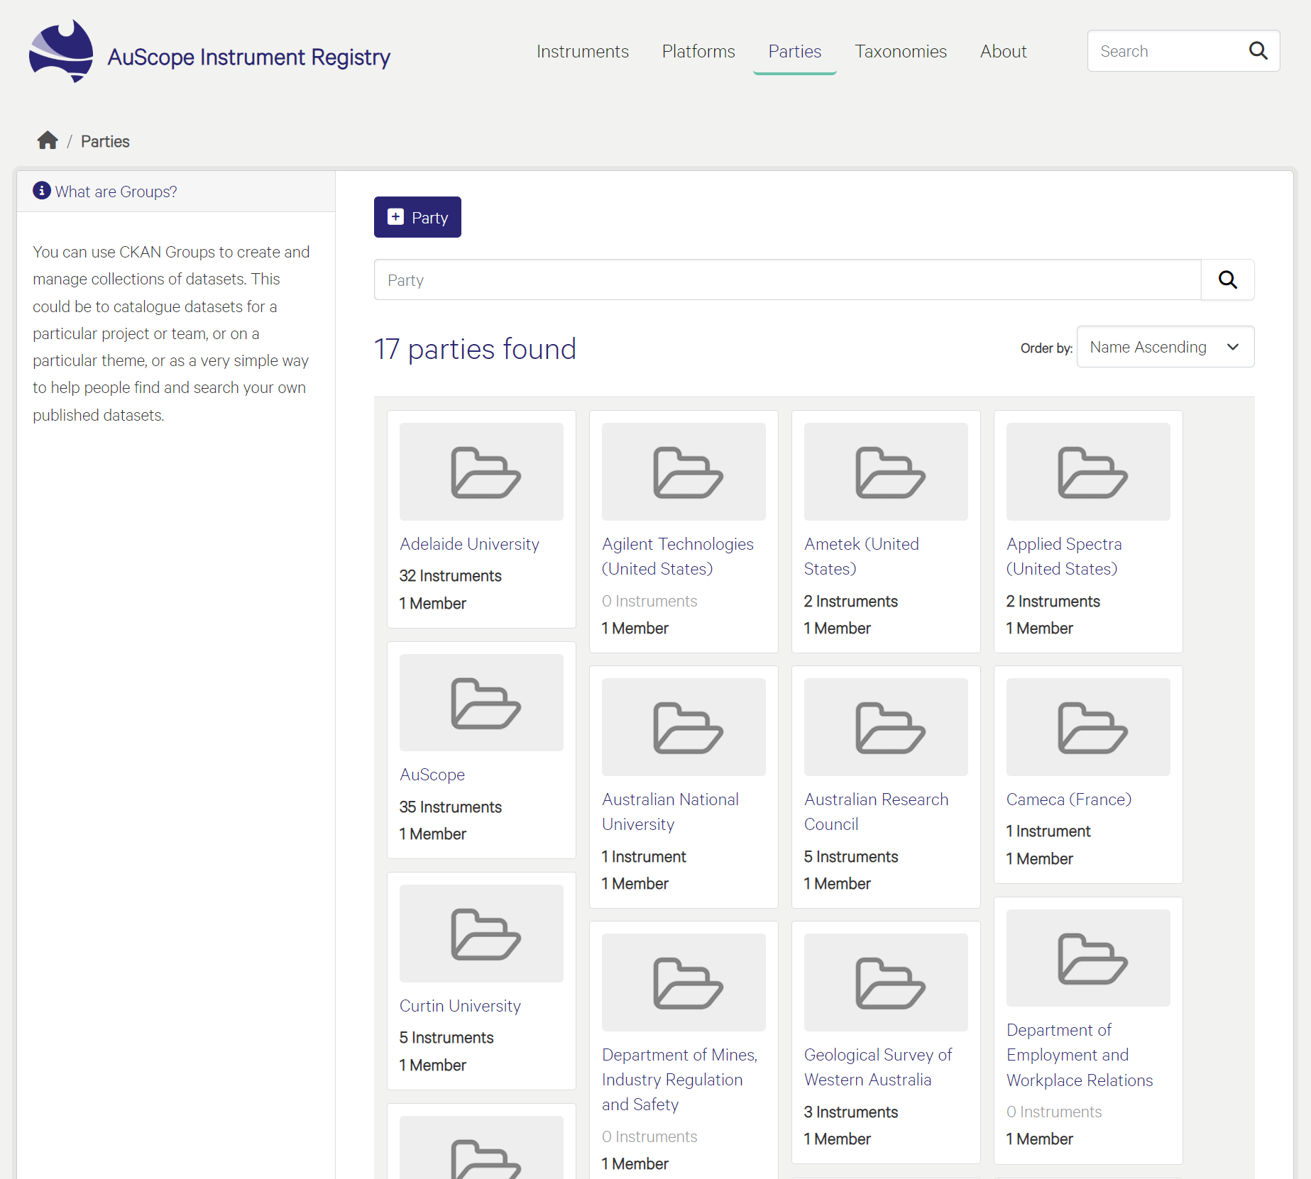1311x1179 pixels.
Task: Open the Australian National University link
Action: (670, 812)
